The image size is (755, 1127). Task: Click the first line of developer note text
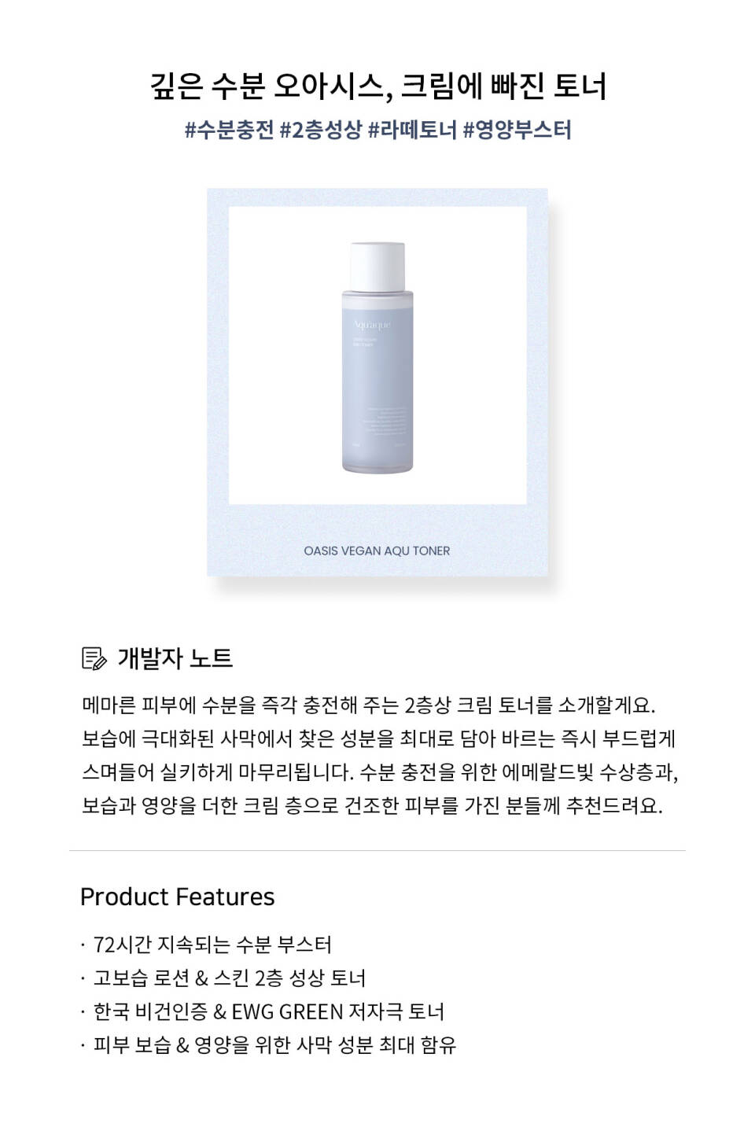pos(369,705)
